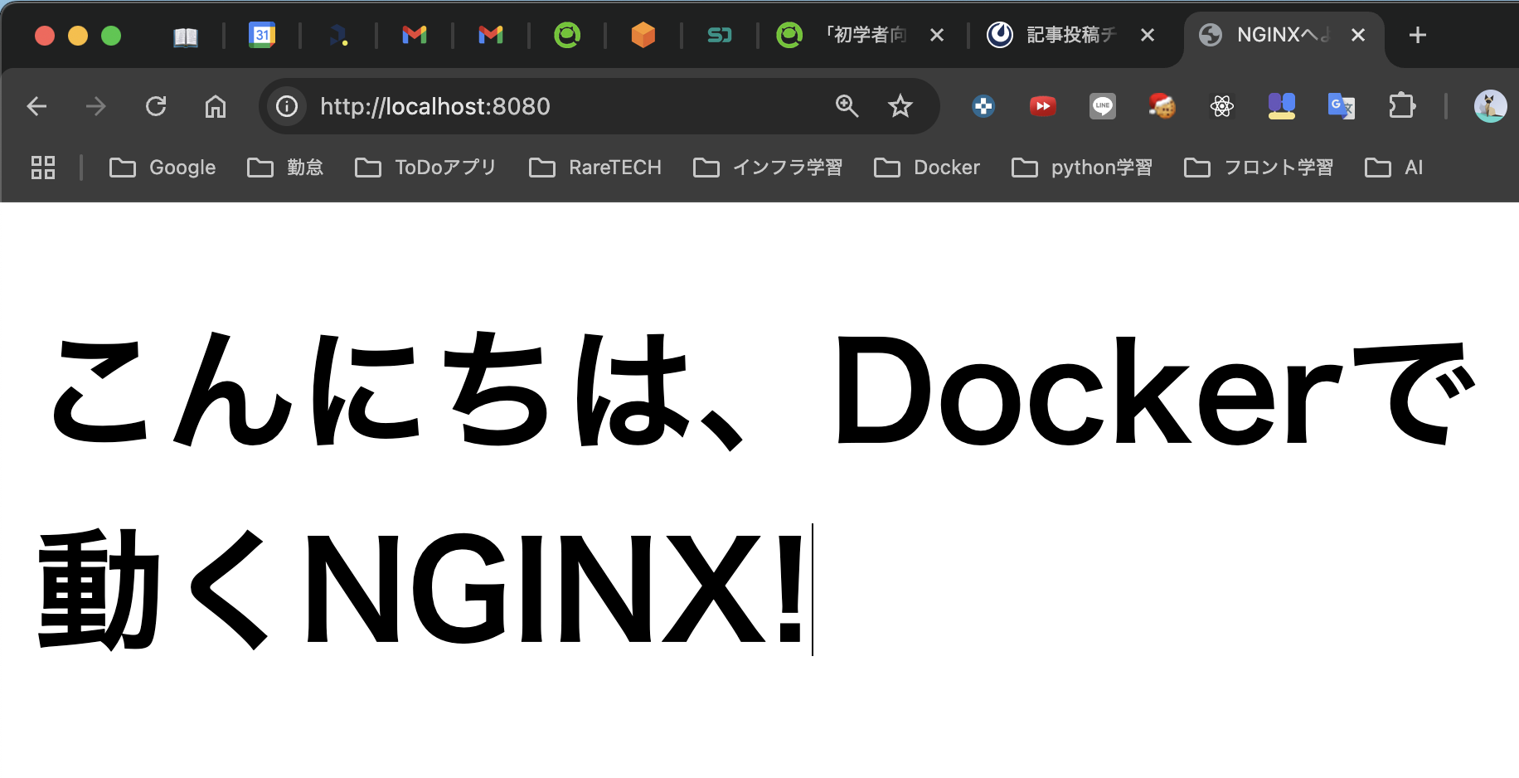Bookmark this page with the star
1519x778 pixels.
[900, 106]
